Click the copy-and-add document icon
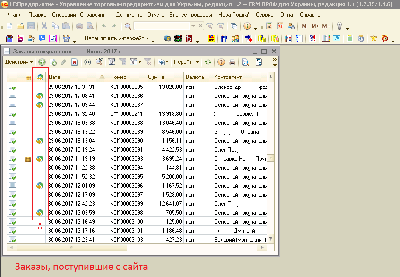This screenshot has height=277, width=400. click(53, 62)
